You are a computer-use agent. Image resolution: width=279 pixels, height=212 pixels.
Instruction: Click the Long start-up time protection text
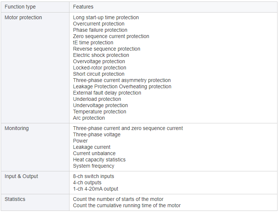pyautogui.click(x=106, y=17)
